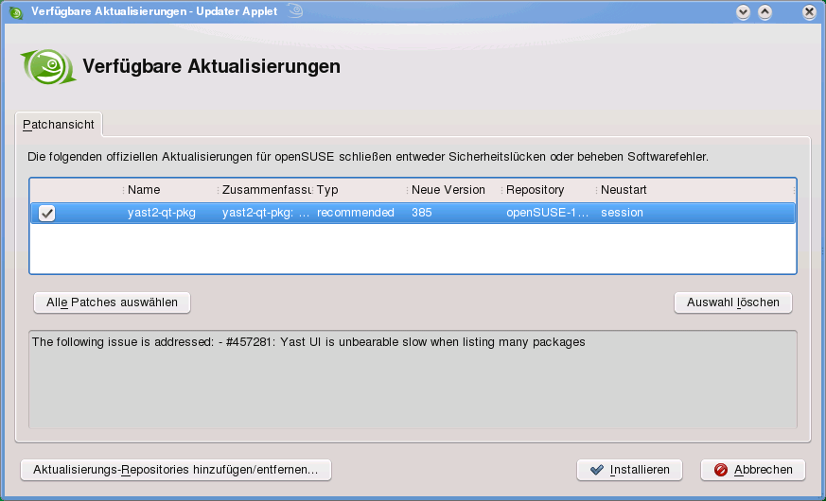Click the openSUSE-1… repository cell

pos(547,213)
